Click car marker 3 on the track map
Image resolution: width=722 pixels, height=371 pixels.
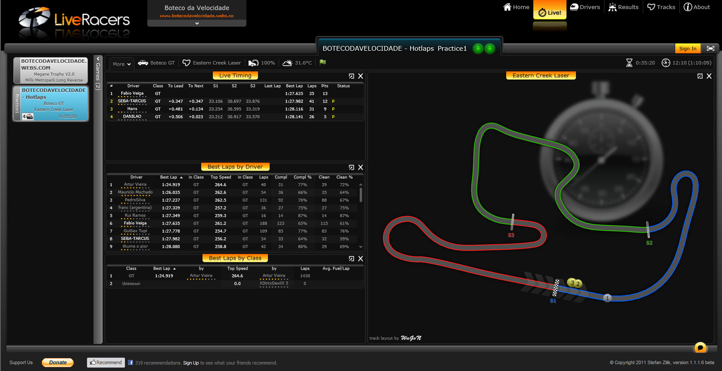572,282
